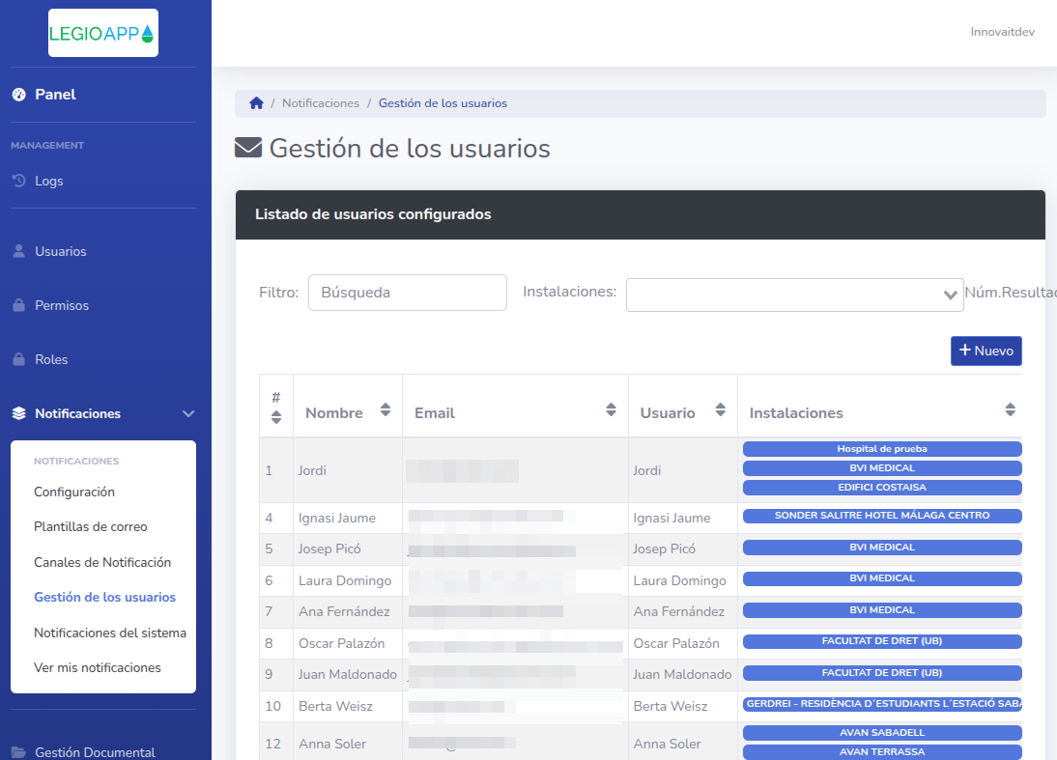Sort table by Email column

click(x=611, y=410)
